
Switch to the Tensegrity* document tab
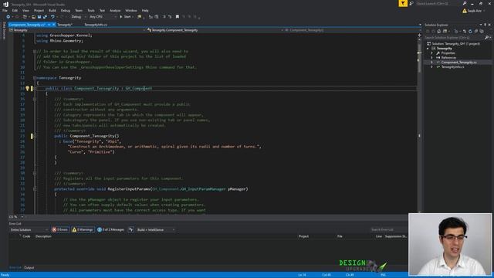tap(65, 25)
